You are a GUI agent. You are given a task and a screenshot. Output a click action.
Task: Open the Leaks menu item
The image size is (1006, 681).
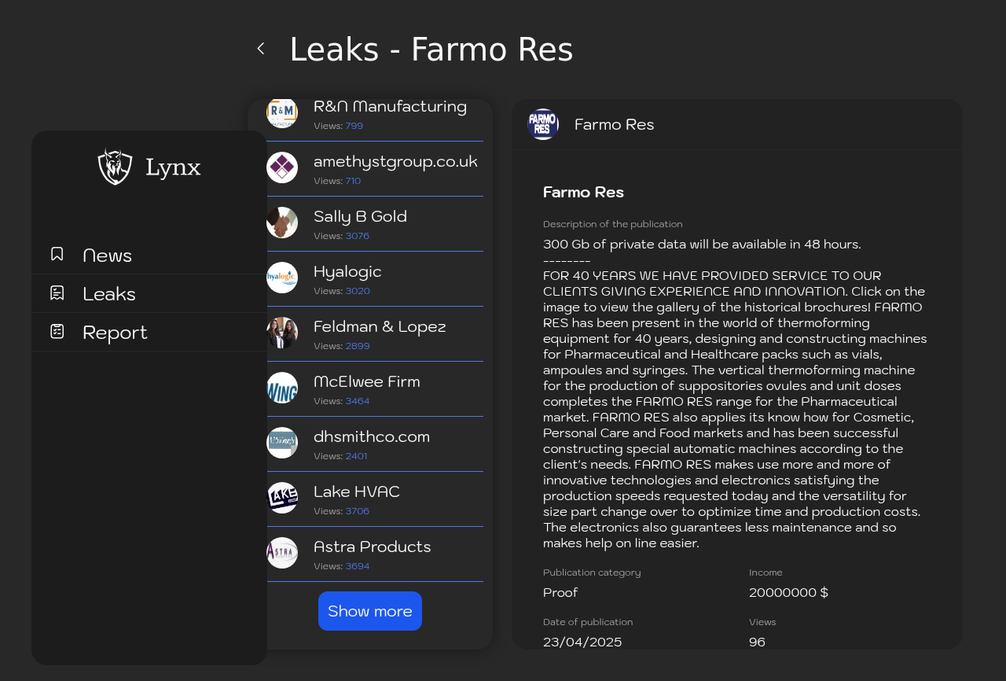click(x=149, y=293)
